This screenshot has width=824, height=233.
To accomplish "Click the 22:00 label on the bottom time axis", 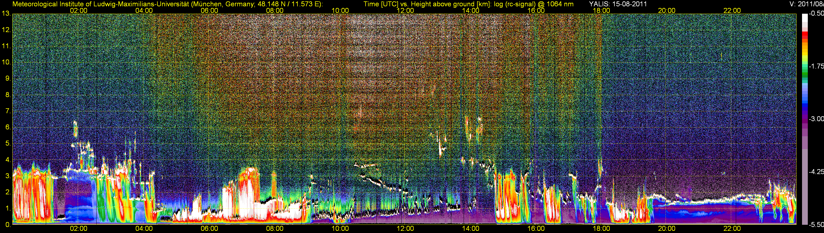I will coord(732,229).
